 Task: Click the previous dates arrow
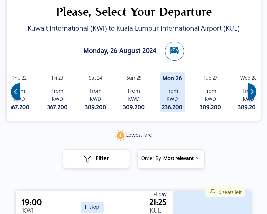tap(15, 92)
